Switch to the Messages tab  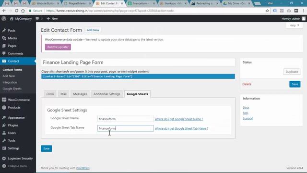pos(80,94)
